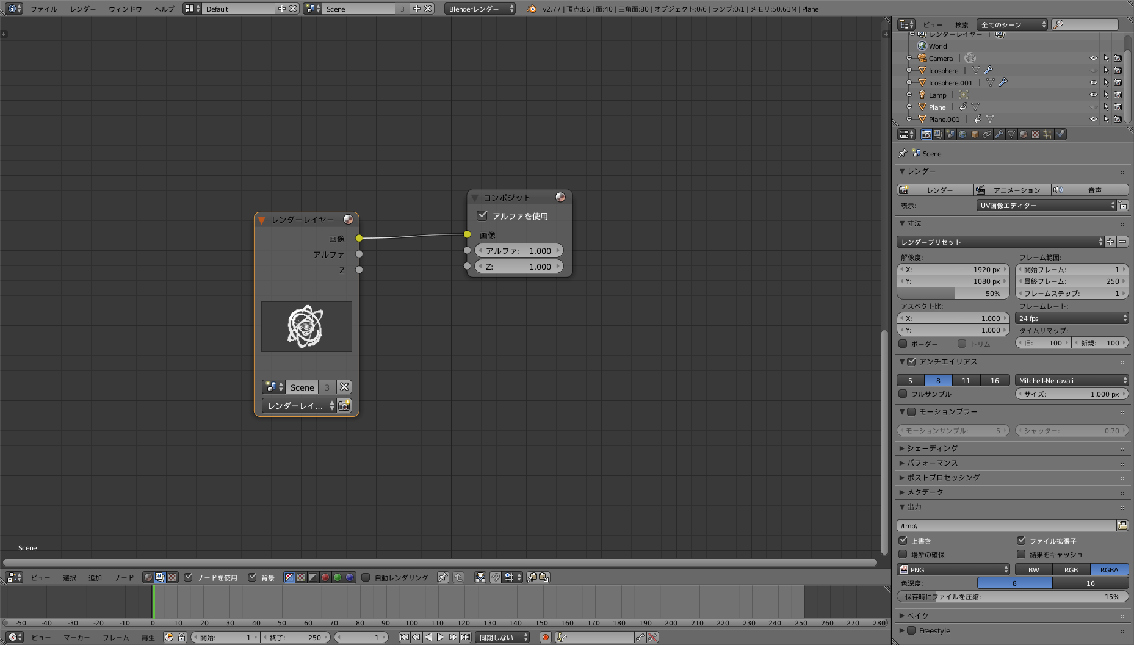This screenshot has height=645, width=1134.
Task: Open the Physics properties tab icon
Action: coord(1060,134)
